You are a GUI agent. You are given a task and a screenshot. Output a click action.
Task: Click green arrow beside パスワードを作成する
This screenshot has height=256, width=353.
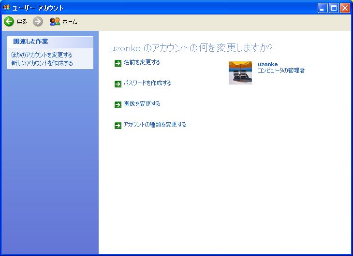[x=118, y=84]
